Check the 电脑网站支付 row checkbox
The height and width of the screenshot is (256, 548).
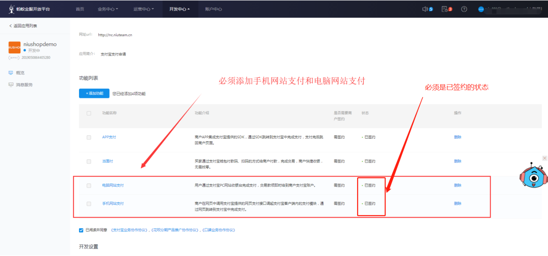[x=89, y=185]
